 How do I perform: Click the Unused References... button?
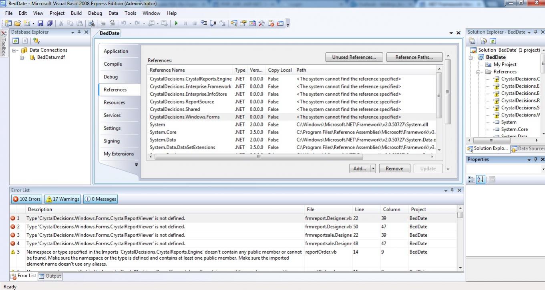pos(354,57)
